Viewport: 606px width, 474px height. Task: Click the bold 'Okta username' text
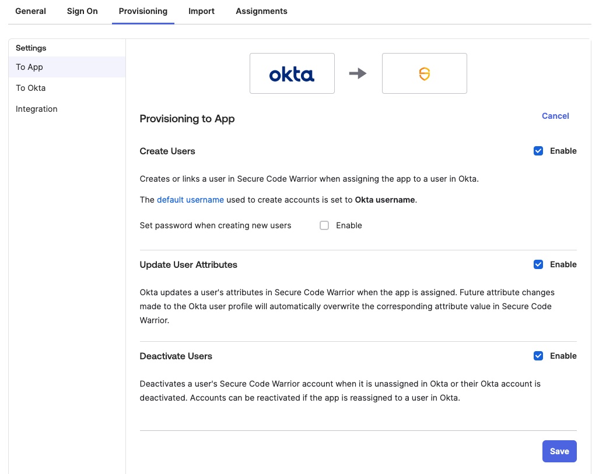click(x=385, y=200)
